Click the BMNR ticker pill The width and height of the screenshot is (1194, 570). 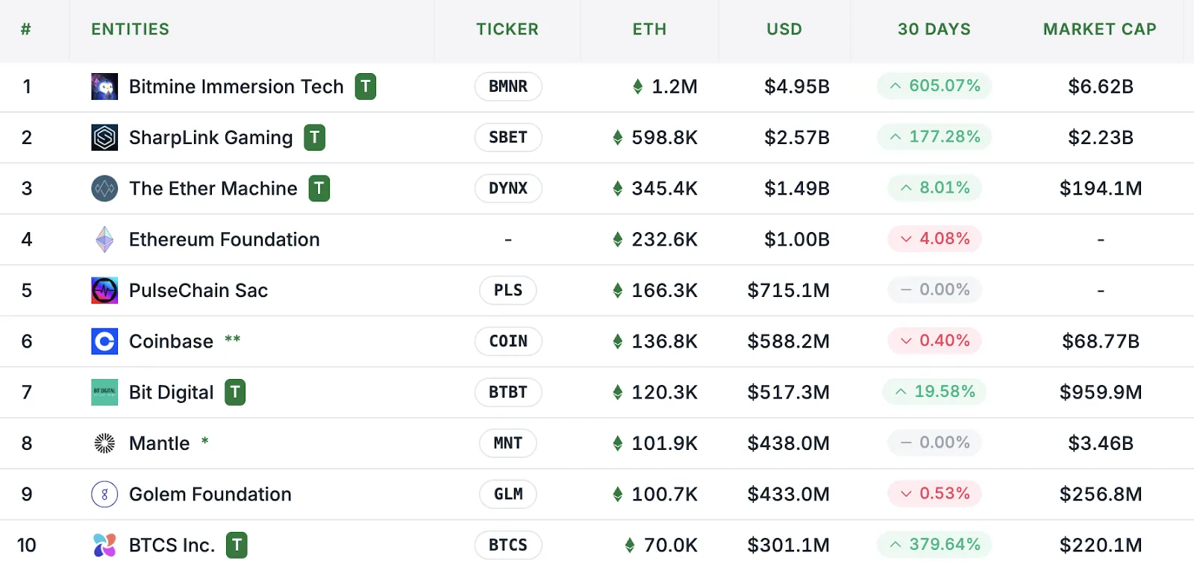[x=508, y=87]
